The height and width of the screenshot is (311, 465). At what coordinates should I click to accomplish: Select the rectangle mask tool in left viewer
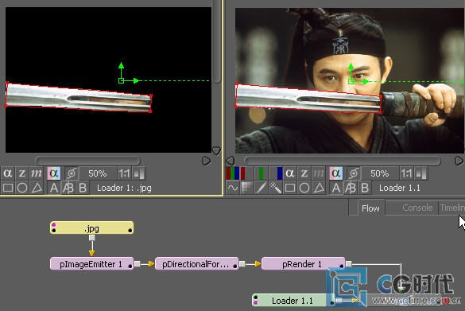(x=8, y=189)
